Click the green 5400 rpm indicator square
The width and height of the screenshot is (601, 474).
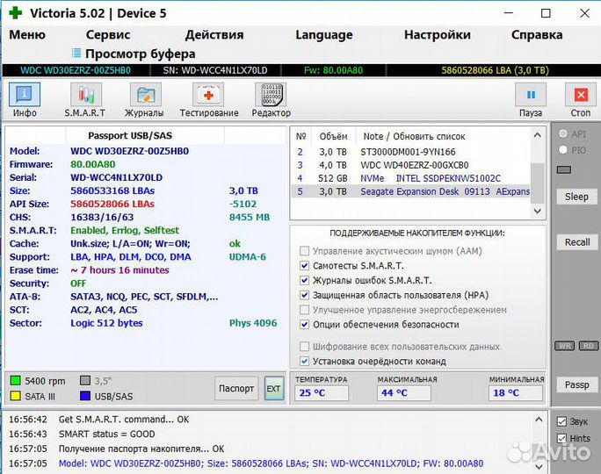(x=15, y=381)
